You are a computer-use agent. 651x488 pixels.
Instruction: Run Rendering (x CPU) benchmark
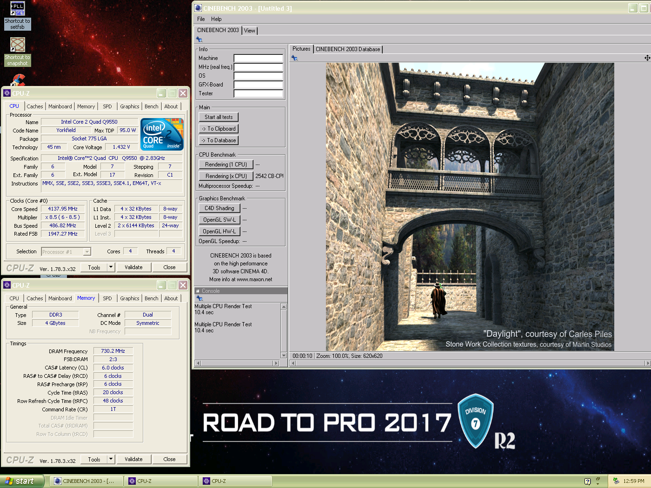(x=226, y=176)
